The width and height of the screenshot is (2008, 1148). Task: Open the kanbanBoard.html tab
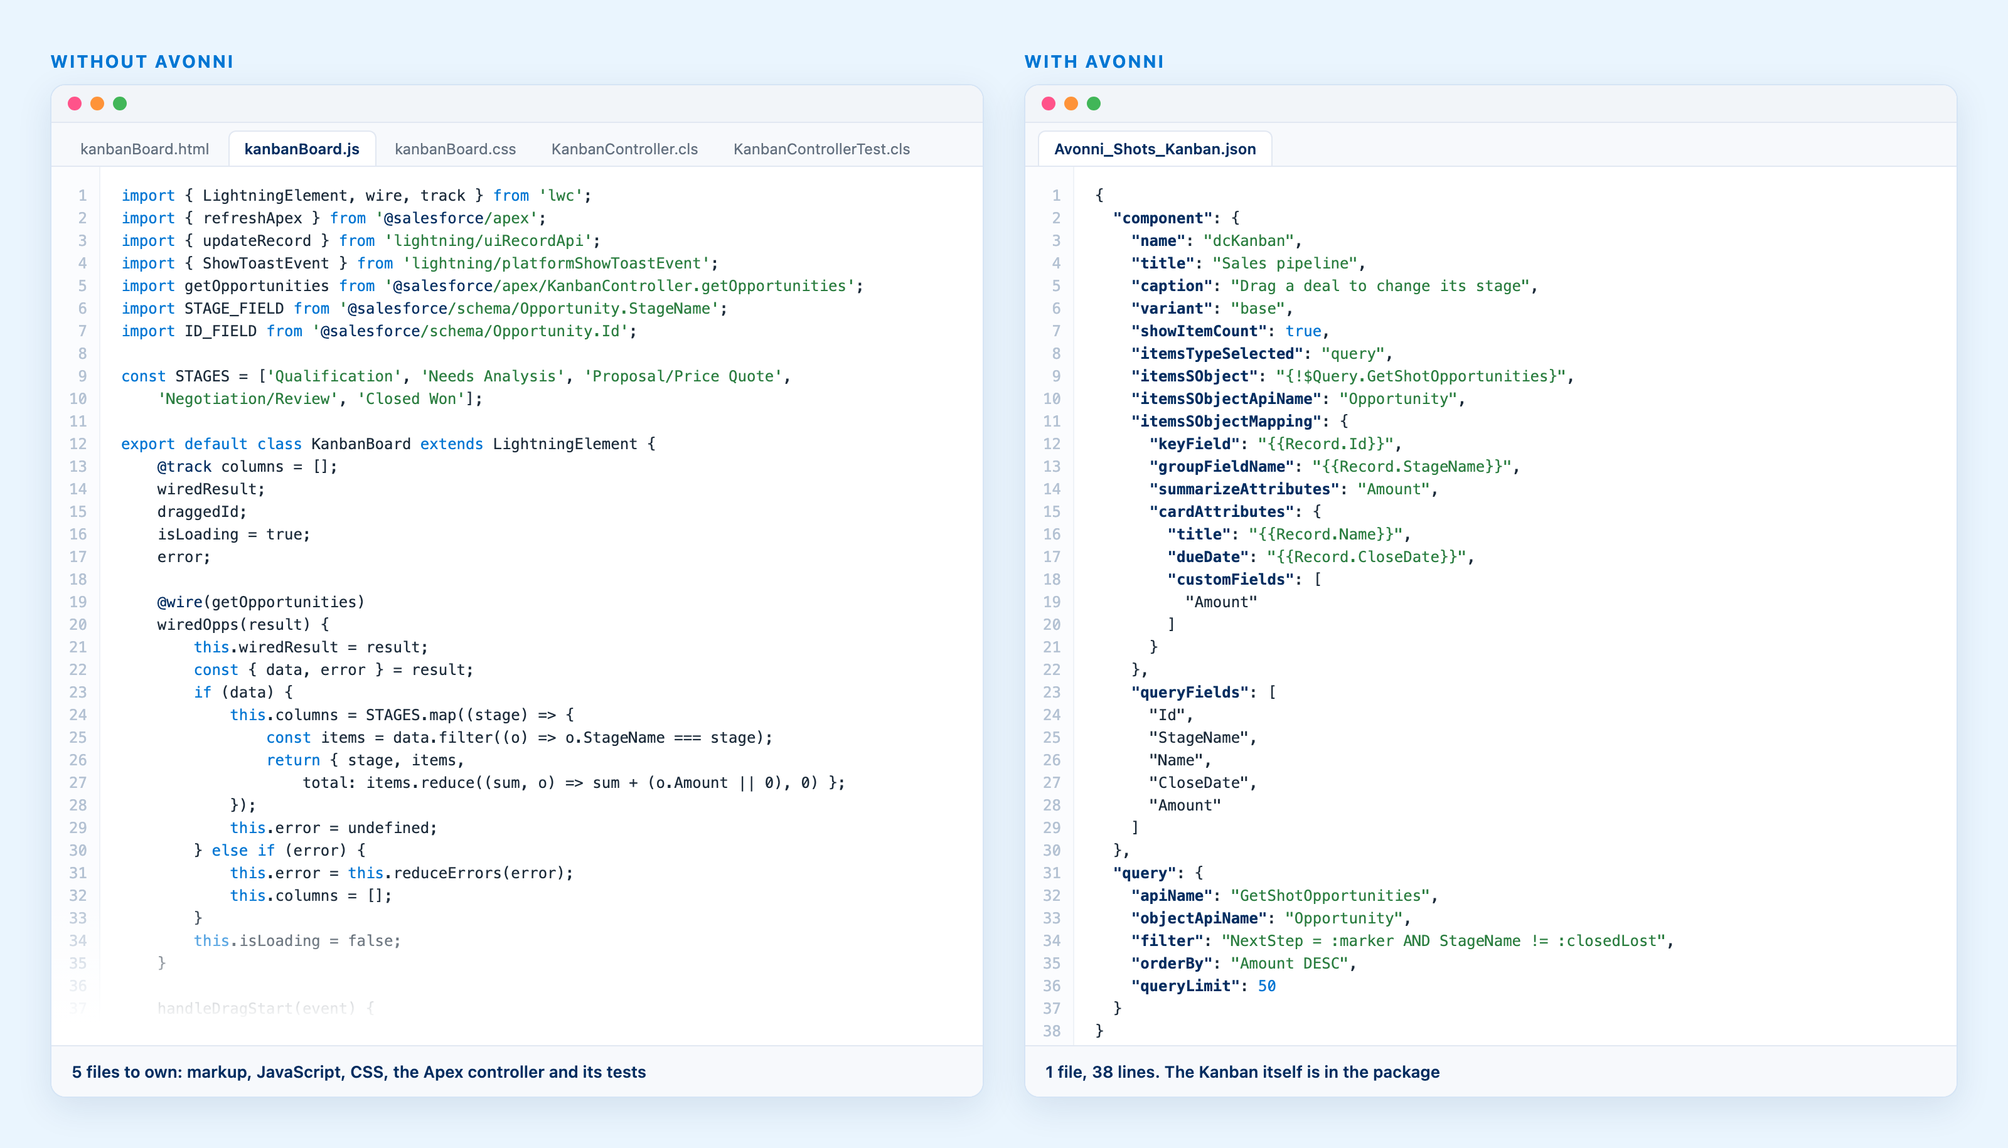(144, 149)
